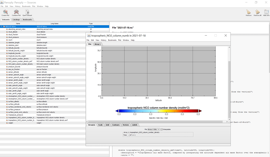This screenshot has width=270, height=157.
Task: Select the Contours tab
Action: point(116,125)
